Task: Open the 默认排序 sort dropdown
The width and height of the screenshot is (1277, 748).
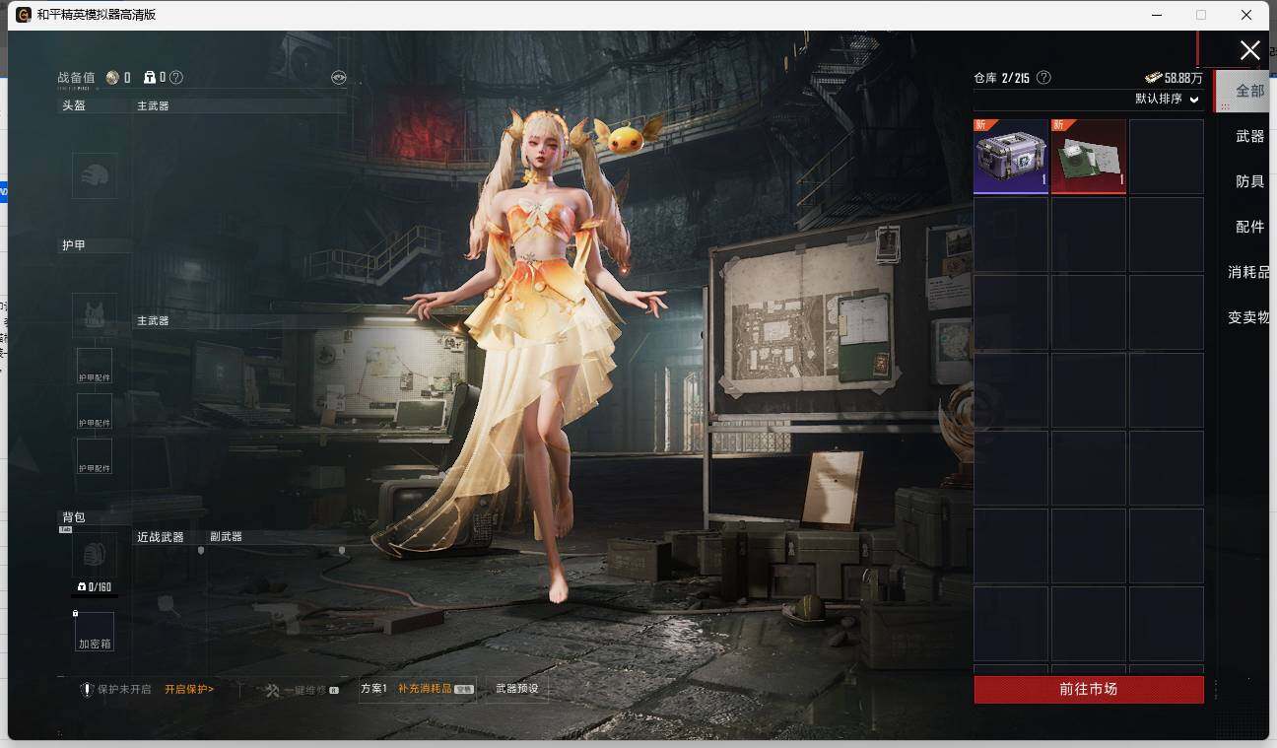Action: point(1168,99)
